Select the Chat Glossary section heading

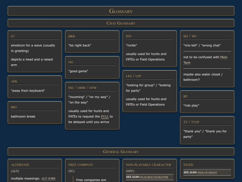[x=121, y=23]
